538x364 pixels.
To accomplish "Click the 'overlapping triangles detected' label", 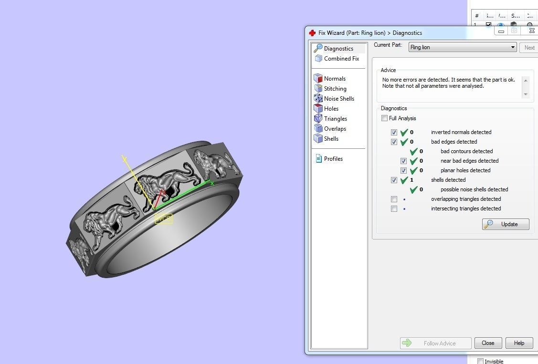I will (x=466, y=199).
